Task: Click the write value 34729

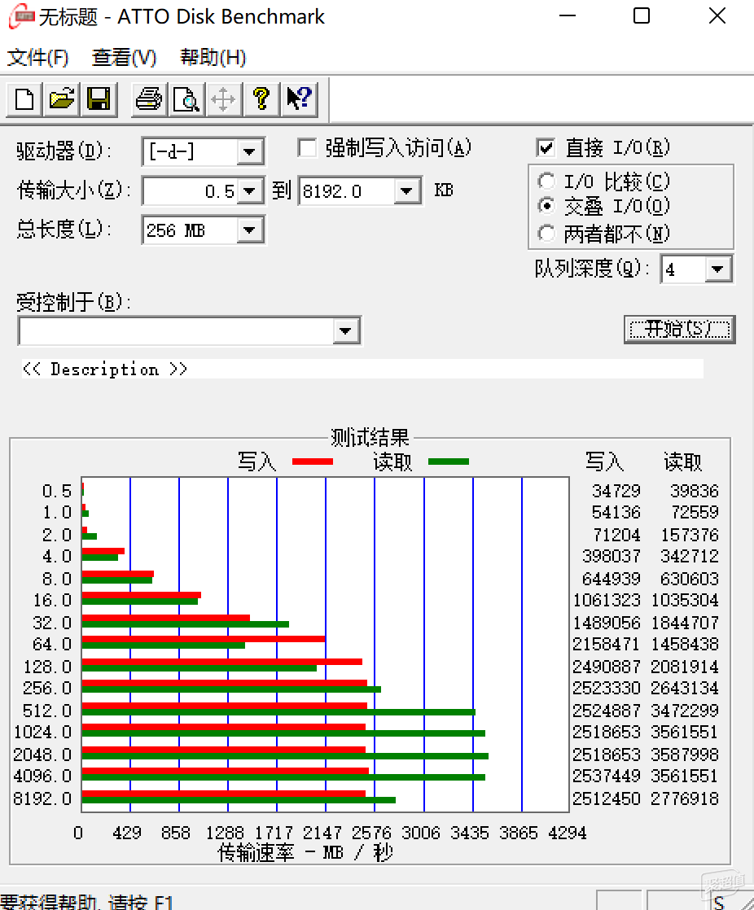Action: pos(616,491)
